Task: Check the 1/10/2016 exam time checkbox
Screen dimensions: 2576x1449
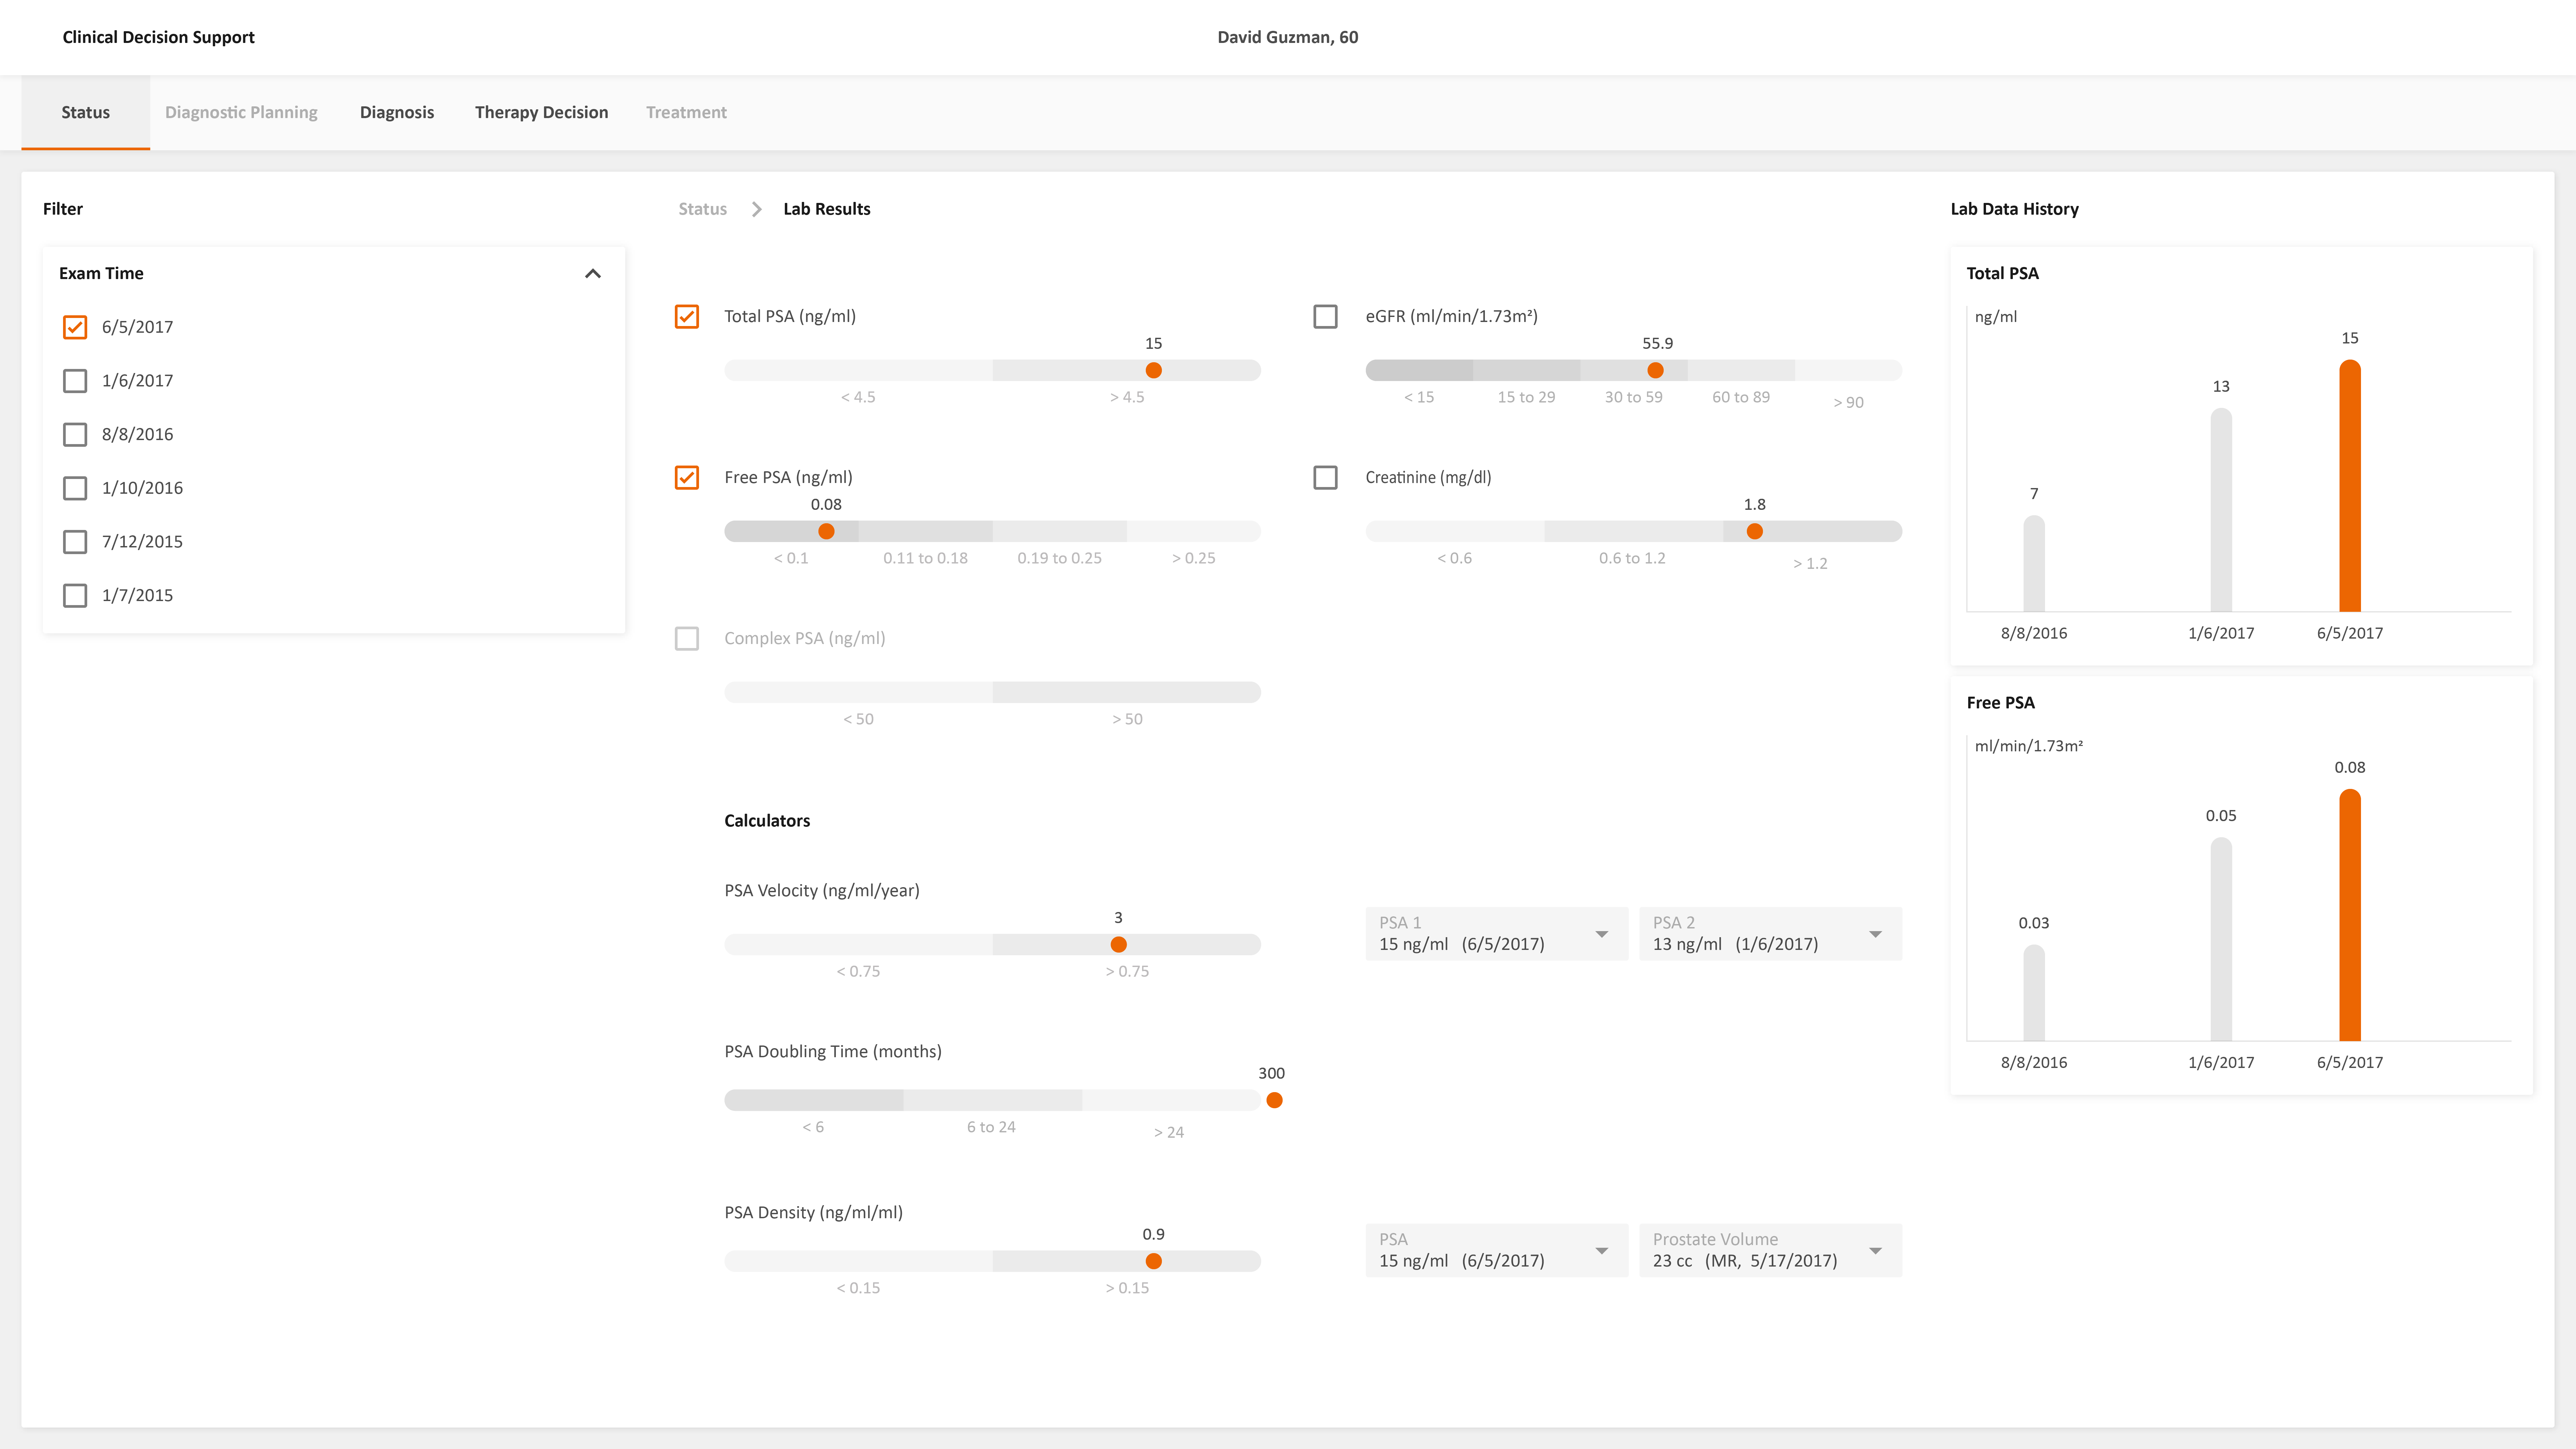Action: pyautogui.click(x=75, y=488)
